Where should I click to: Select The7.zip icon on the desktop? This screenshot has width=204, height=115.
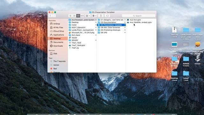174,30
